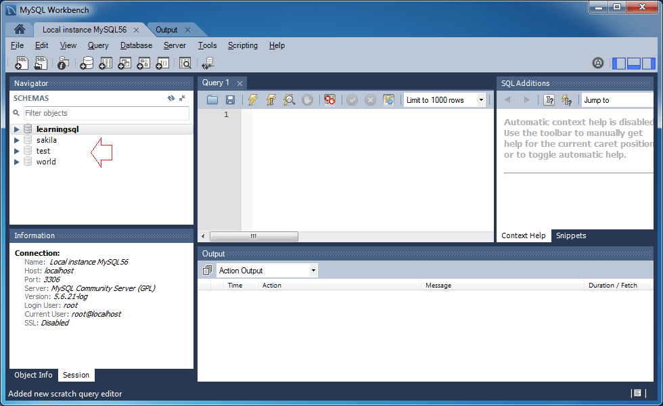
Task: Close the Query 1 tab
Action: click(x=239, y=83)
